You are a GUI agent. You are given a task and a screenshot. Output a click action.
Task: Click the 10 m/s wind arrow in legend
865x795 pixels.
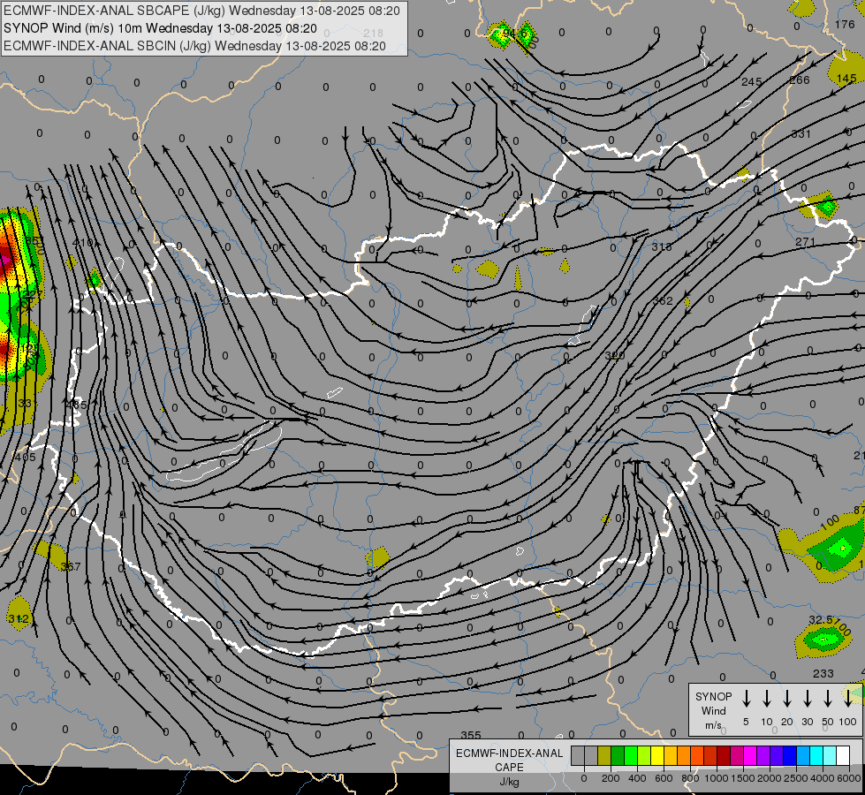[x=767, y=699]
